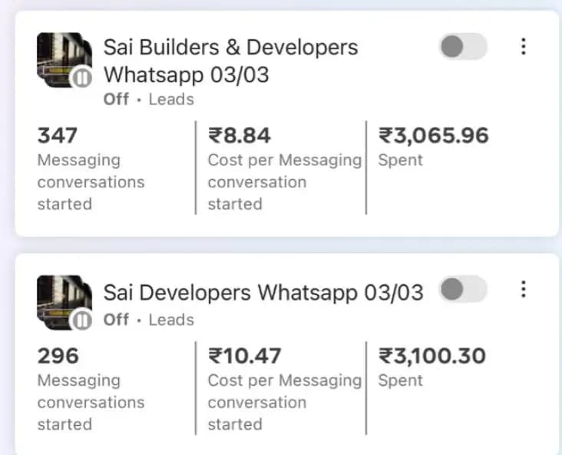This screenshot has width=562, height=455.
Task: Toggle on Sai Builders & Developers campaign
Action: pos(462,47)
